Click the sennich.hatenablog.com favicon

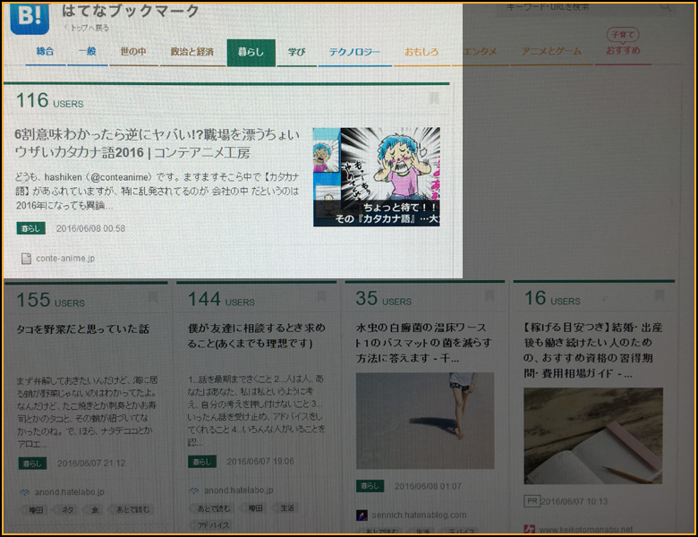point(362,516)
